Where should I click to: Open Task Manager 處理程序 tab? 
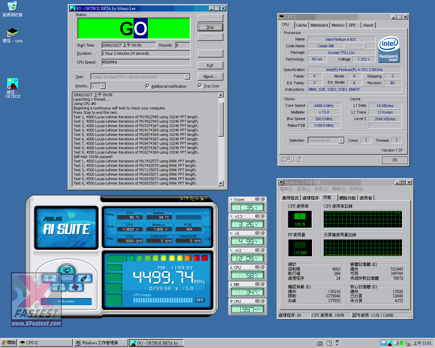click(x=311, y=198)
